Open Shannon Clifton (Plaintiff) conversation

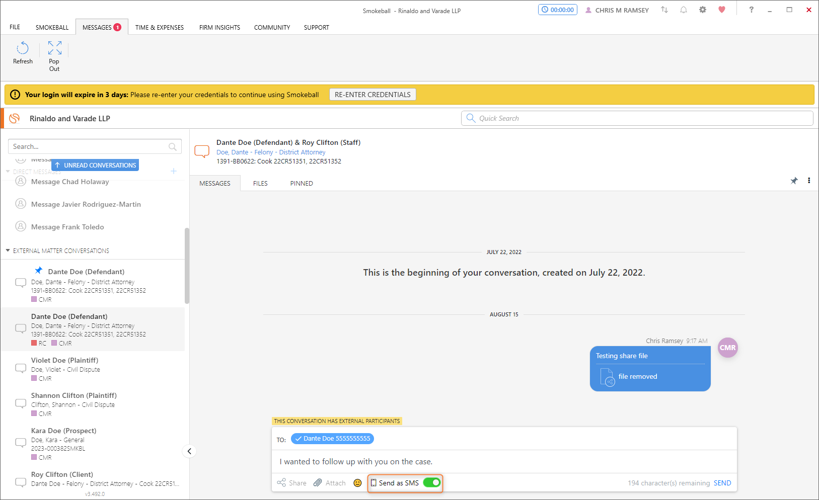[93, 404]
